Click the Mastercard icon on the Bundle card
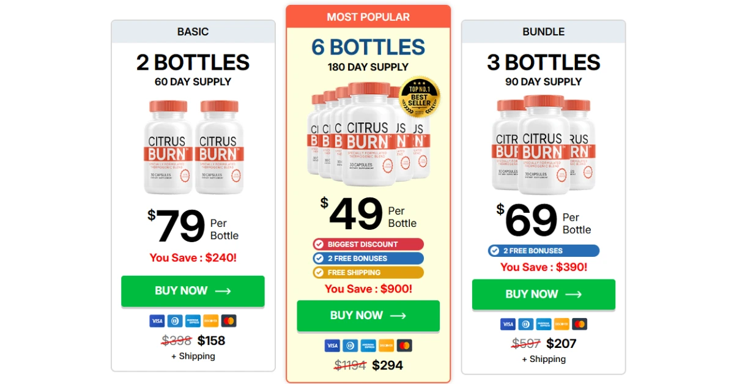 pyautogui.click(x=579, y=324)
